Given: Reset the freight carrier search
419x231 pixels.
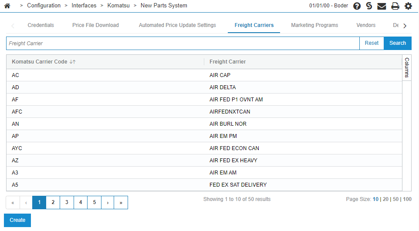Looking at the screenshot, I should tap(372, 43).
